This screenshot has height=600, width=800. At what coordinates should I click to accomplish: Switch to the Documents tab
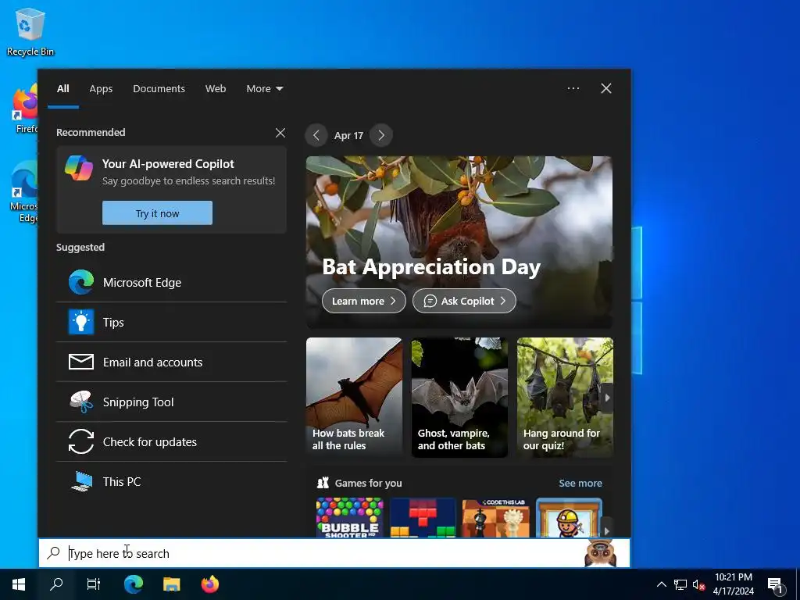point(159,89)
